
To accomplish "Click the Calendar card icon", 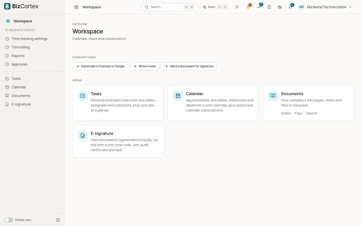I will pyautogui.click(x=178, y=96).
